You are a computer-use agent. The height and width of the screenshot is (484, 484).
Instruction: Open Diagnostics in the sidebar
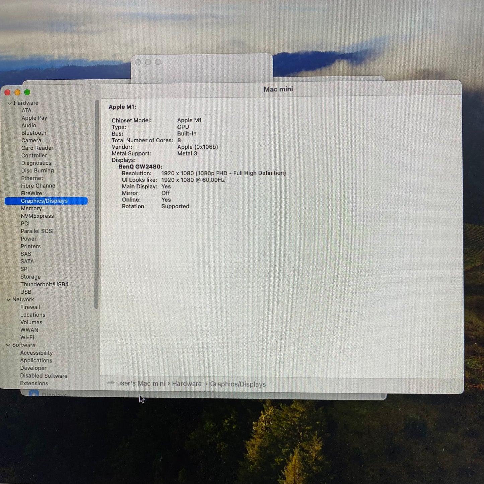tap(36, 163)
